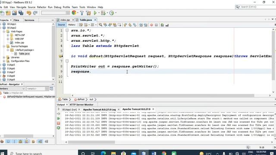Click the Output panel horizontal scrollbar

[91, 142]
